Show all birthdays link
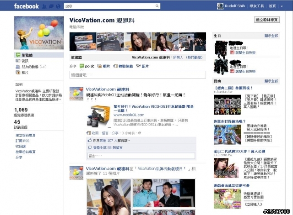The width and height of the screenshot is (293, 215). click(x=271, y=36)
